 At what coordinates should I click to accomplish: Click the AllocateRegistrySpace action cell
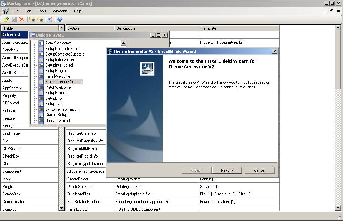[86, 171]
